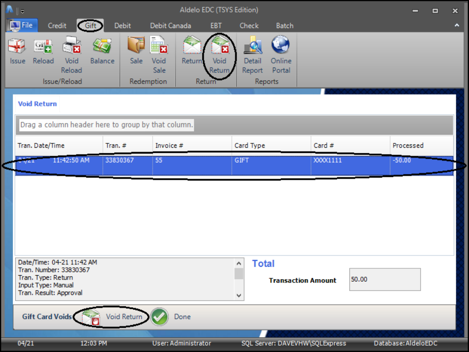Select transaction number 33830367 cell

pos(128,165)
